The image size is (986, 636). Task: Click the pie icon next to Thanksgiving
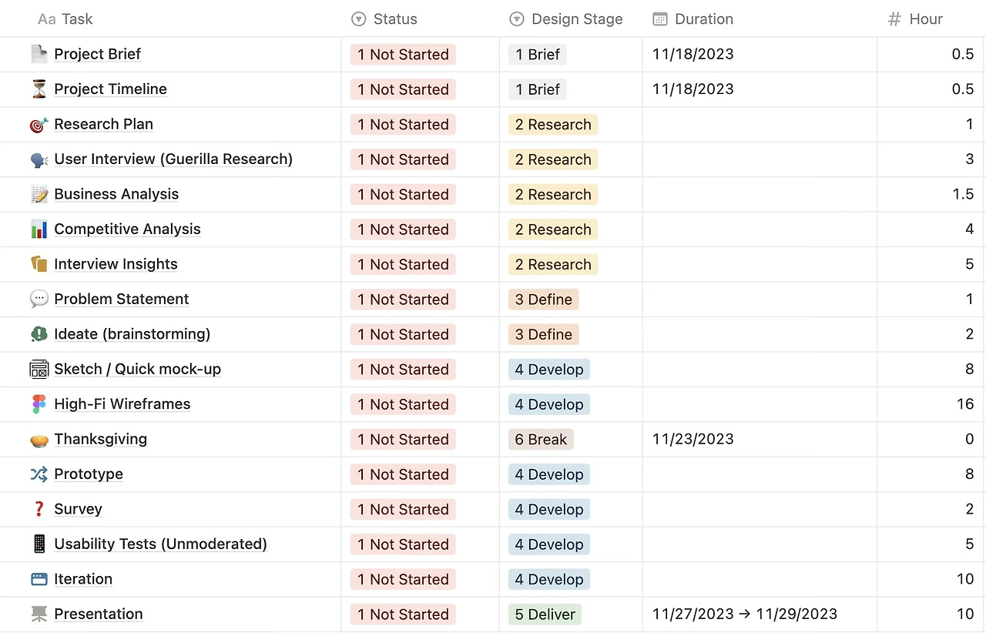click(39, 440)
